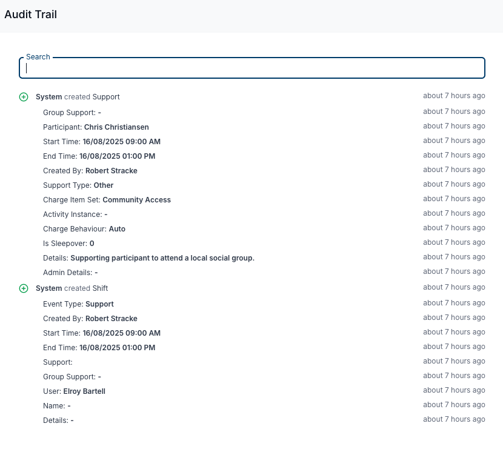Screen dimensions: 503x452
Task: Click the Name field row under Shift
Action: click(57, 406)
